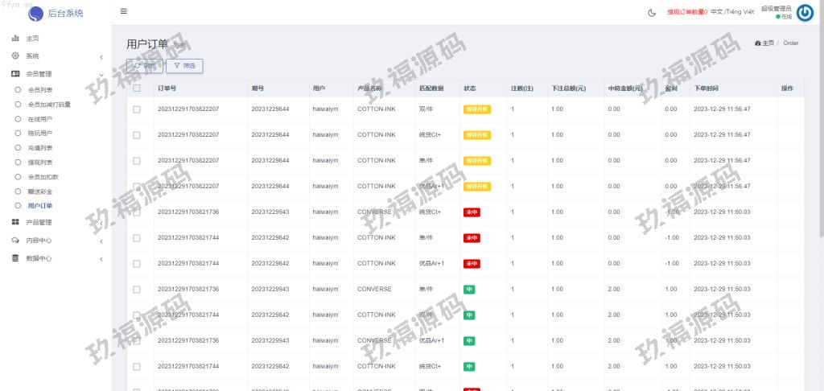Go to 在线用户 sidebar item
824x391 pixels.
click(39, 119)
